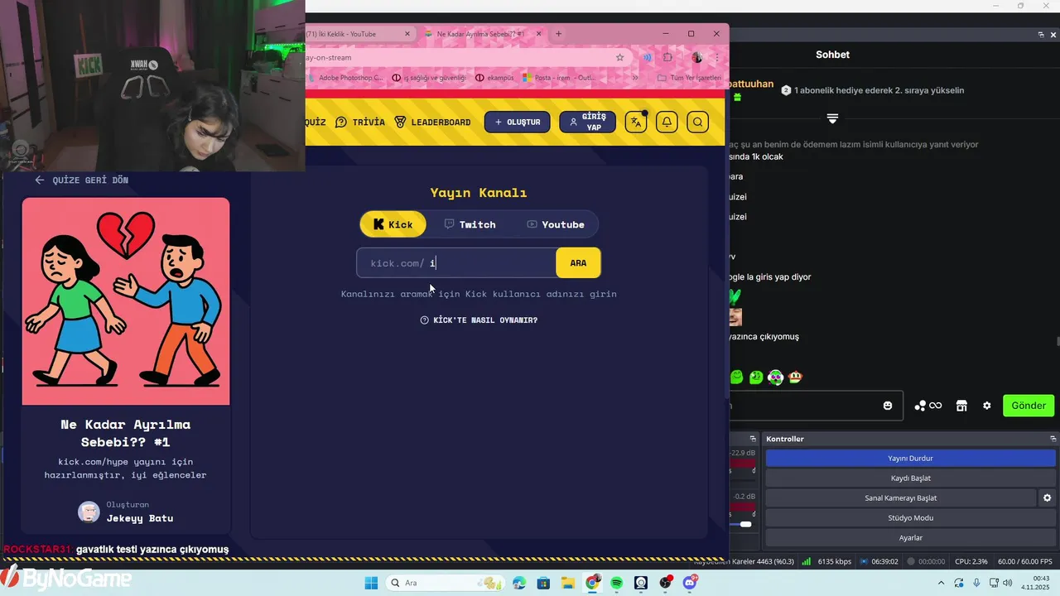Collapse the pinned gift message in chat
The height and width of the screenshot is (596, 1060).
[832, 119]
